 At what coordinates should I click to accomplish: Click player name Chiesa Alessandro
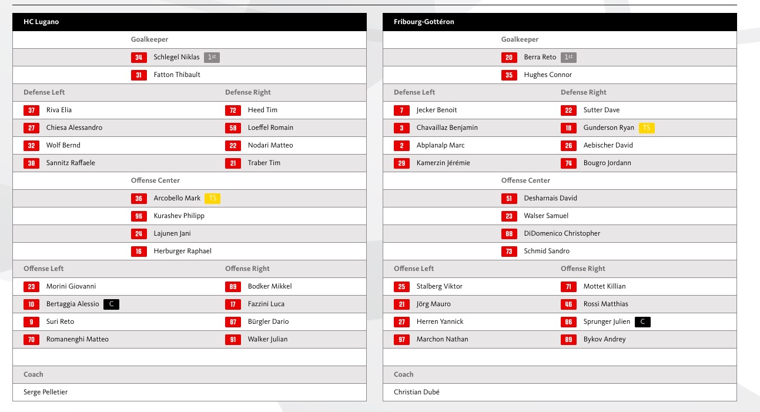tap(75, 128)
